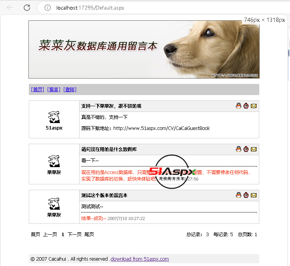
Task: Open download from 51aspx.com footer link
Action: click(140, 259)
